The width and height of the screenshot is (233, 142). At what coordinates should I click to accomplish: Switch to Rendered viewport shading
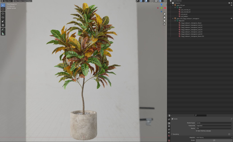160,1
